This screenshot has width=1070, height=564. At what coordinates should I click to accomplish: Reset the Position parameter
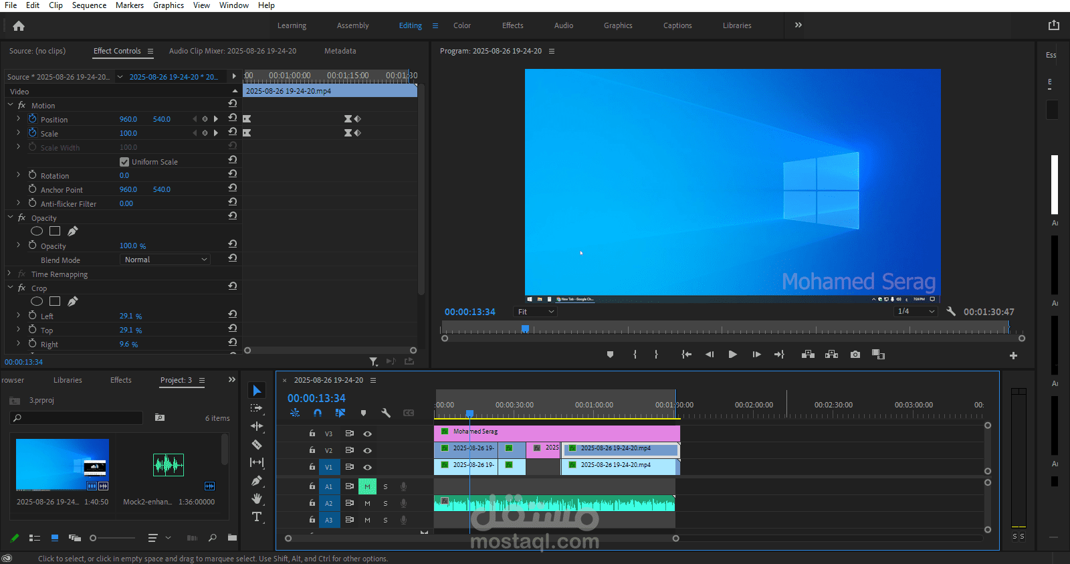[x=233, y=118]
